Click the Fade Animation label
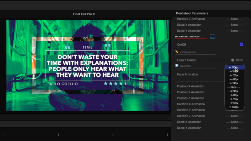This screenshot has width=251, height=141. pos(187,74)
